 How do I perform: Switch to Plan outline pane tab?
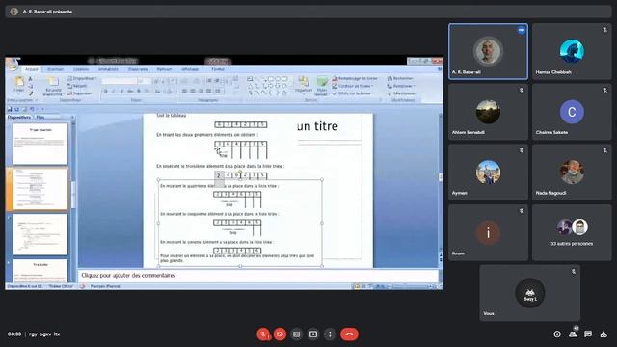[40, 117]
